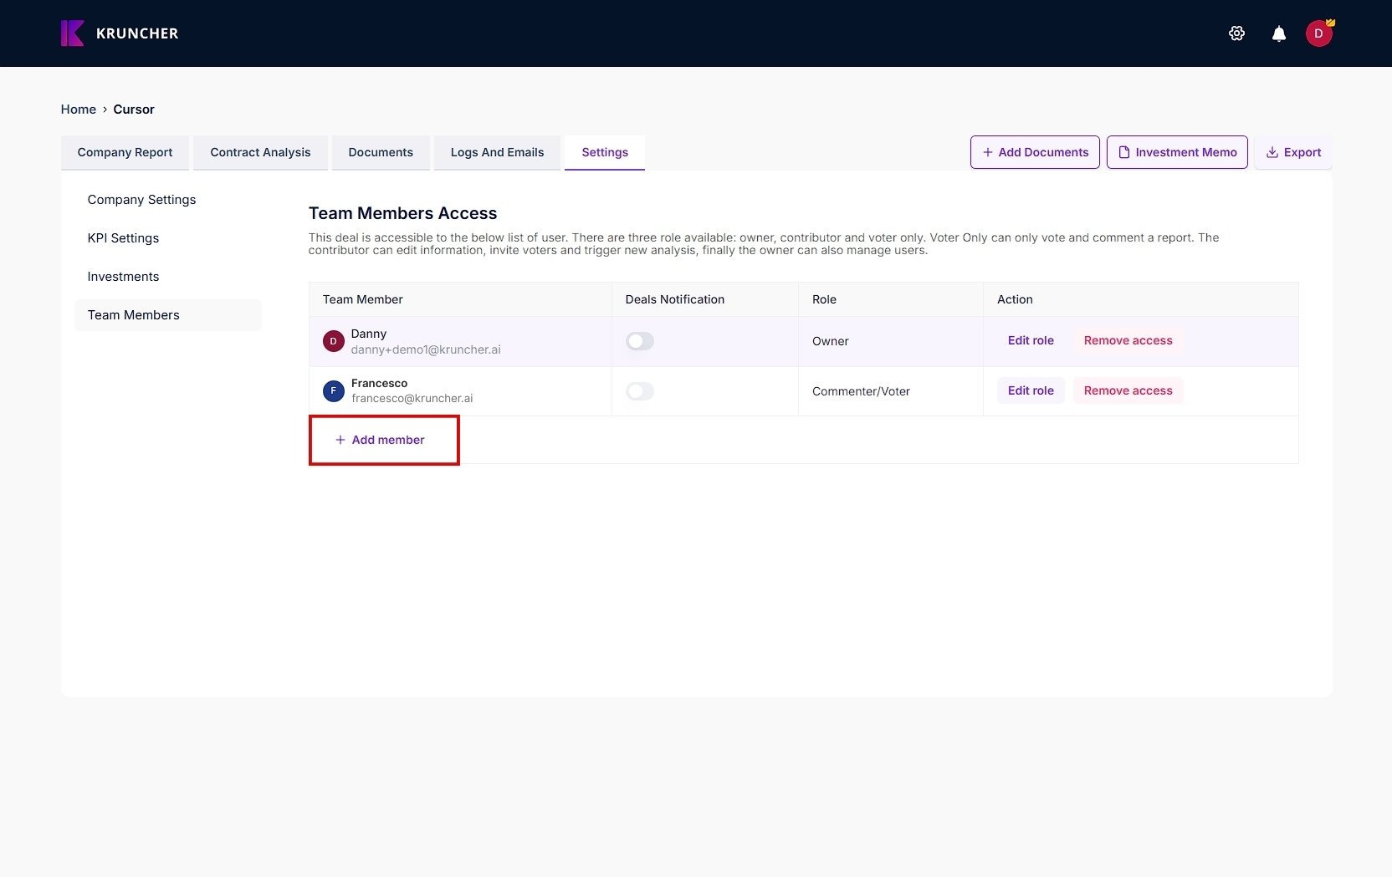This screenshot has width=1392, height=877.
Task: Click email francesco@kruncher.ai
Action: 412,399
